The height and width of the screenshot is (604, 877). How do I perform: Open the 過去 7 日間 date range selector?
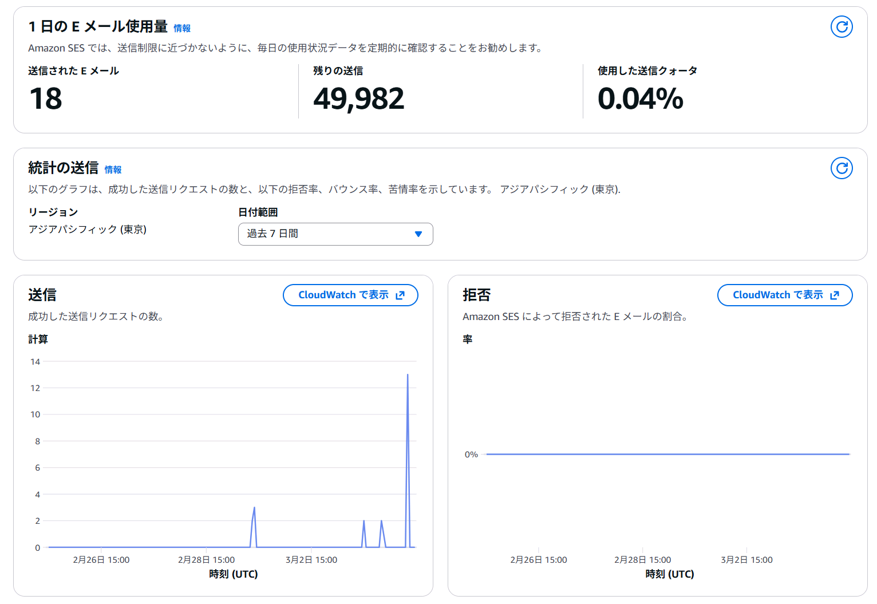(335, 234)
